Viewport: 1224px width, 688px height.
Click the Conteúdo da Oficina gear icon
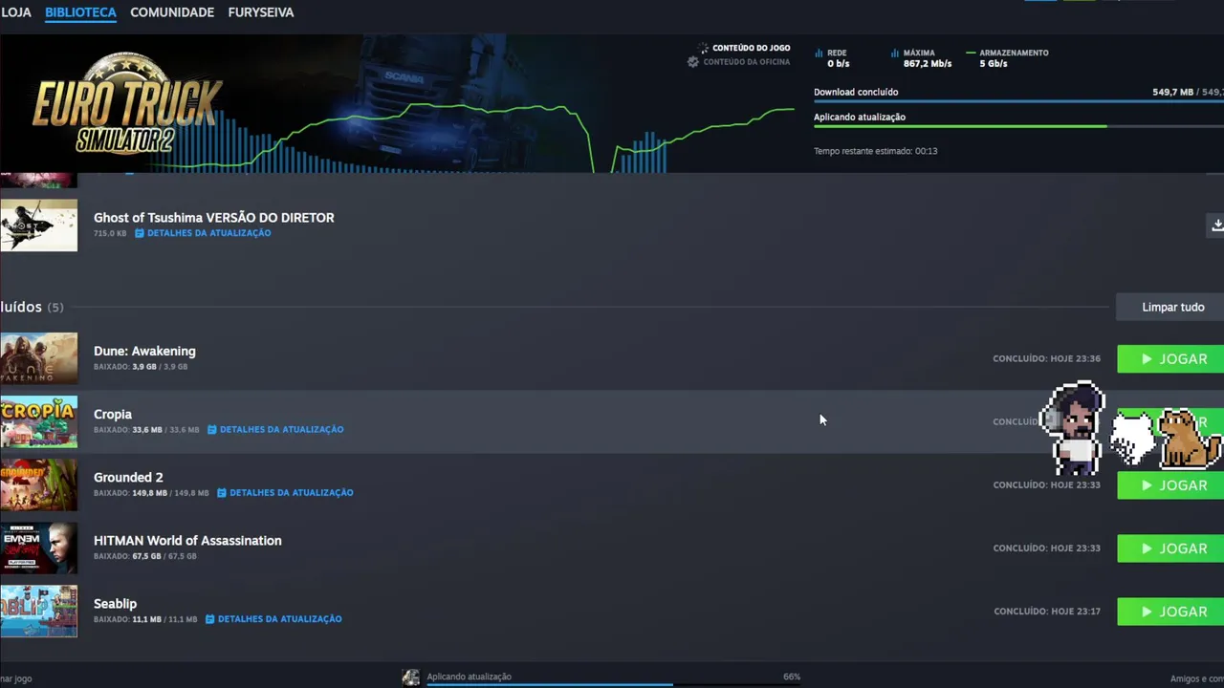[693, 62]
